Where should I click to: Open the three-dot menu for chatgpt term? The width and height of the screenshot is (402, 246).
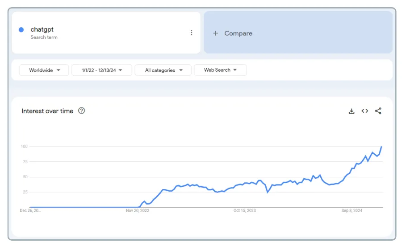tap(191, 33)
